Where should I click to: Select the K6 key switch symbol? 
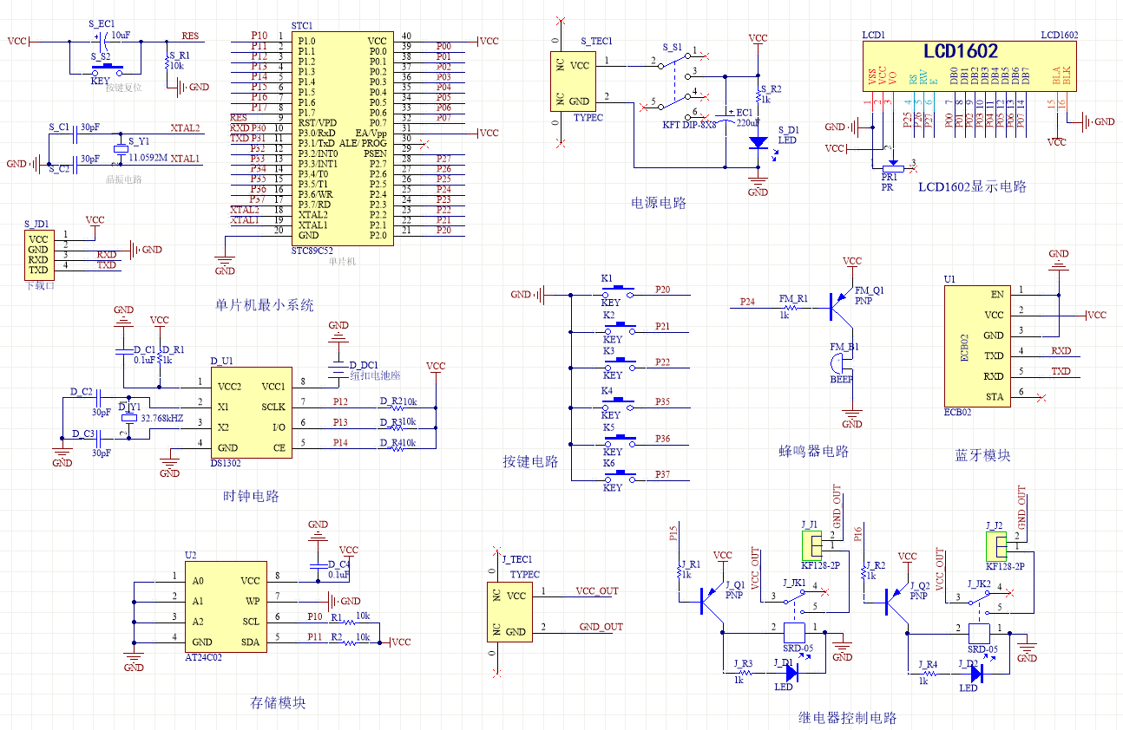pyautogui.click(x=618, y=476)
